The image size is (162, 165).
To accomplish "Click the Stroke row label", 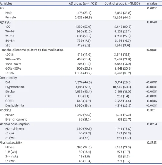I will [x=10, y=92].
